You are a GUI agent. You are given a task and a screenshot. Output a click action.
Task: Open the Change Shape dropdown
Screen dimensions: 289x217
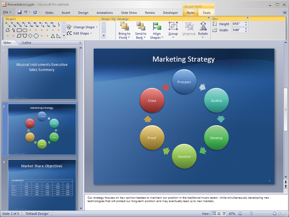pos(84,27)
